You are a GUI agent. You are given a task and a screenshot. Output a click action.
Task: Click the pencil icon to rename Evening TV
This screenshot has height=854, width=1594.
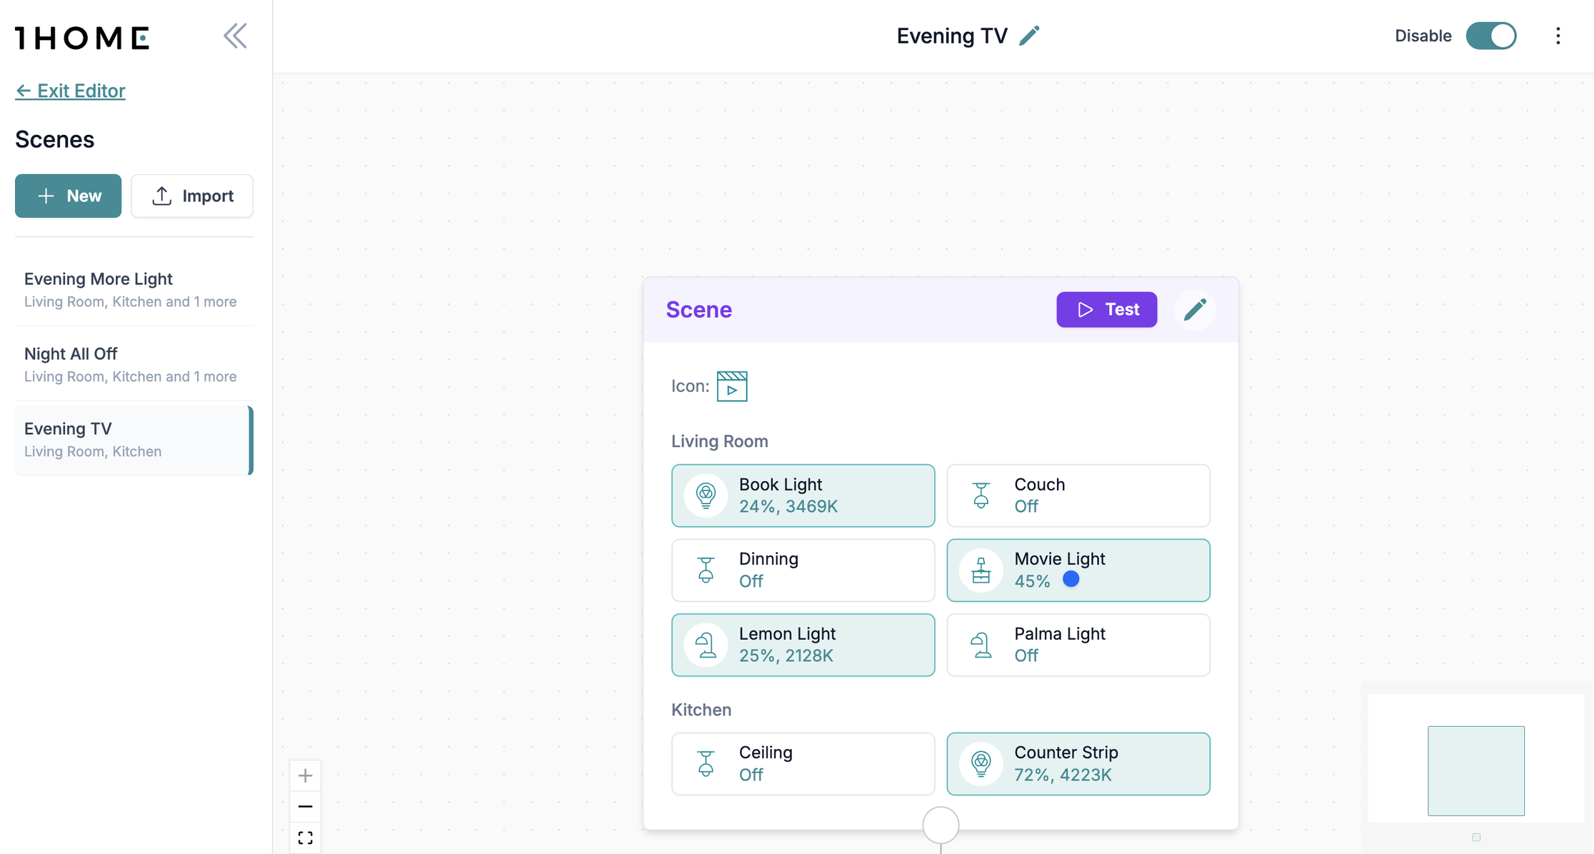pyautogui.click(x=1029, y=35)
